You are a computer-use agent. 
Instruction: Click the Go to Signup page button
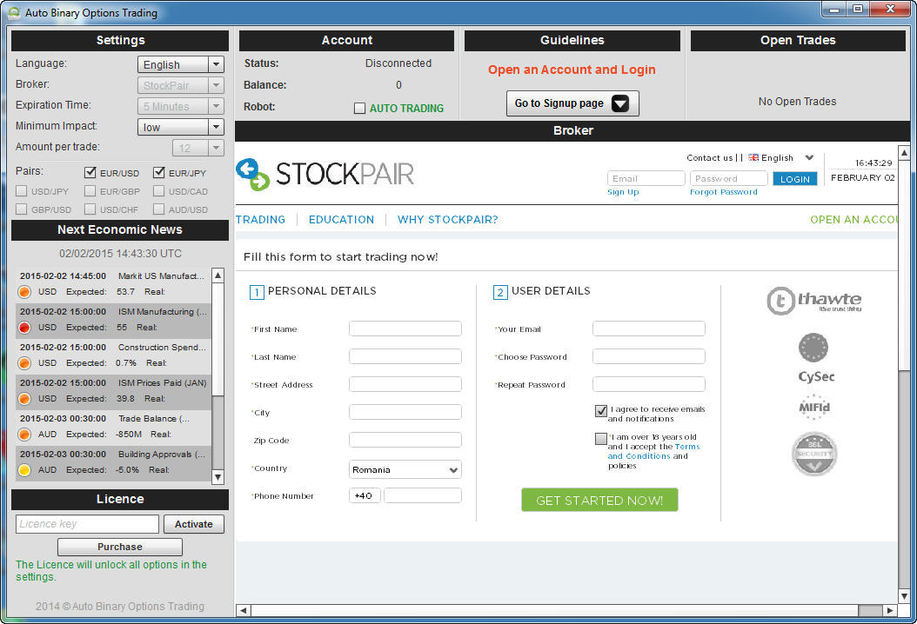[x=572, y=103]
